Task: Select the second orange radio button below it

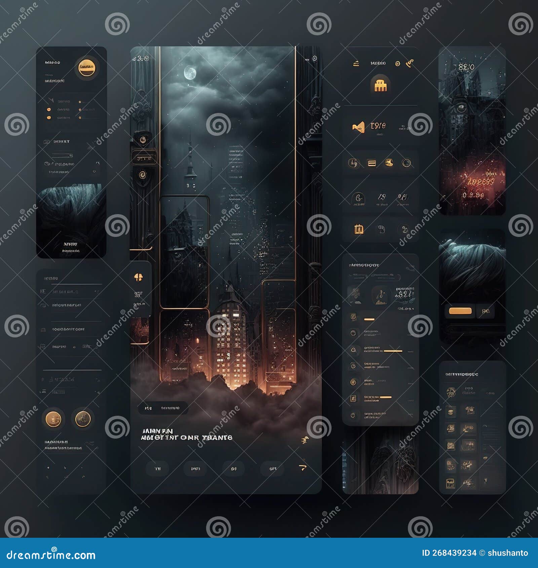Action: (x=49, y=118)
